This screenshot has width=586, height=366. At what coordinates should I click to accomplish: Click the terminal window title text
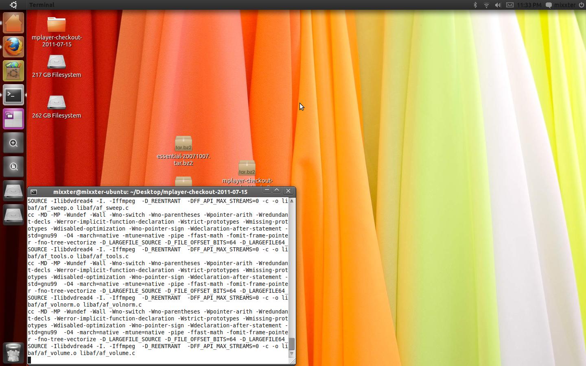click(x=150, y=192)
